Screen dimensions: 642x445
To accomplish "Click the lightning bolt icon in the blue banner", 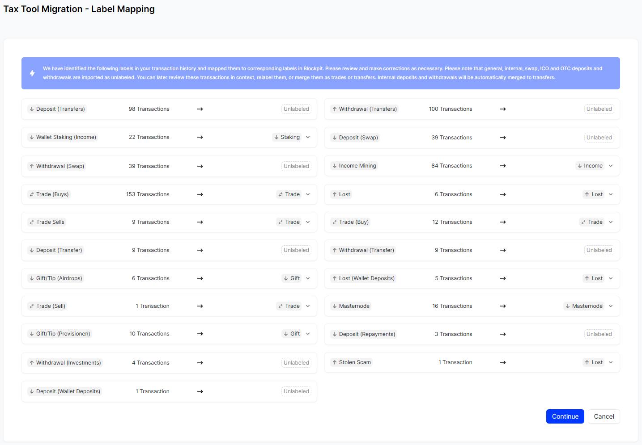I will coord(32,73).
